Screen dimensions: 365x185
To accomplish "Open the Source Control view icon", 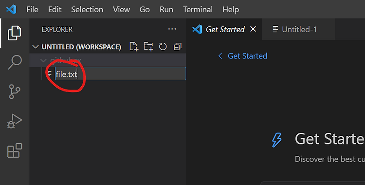I will click(15, 92).
